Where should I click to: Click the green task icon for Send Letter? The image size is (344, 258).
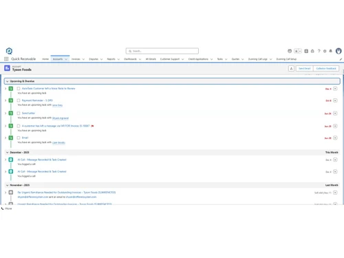tap(11, 113)
